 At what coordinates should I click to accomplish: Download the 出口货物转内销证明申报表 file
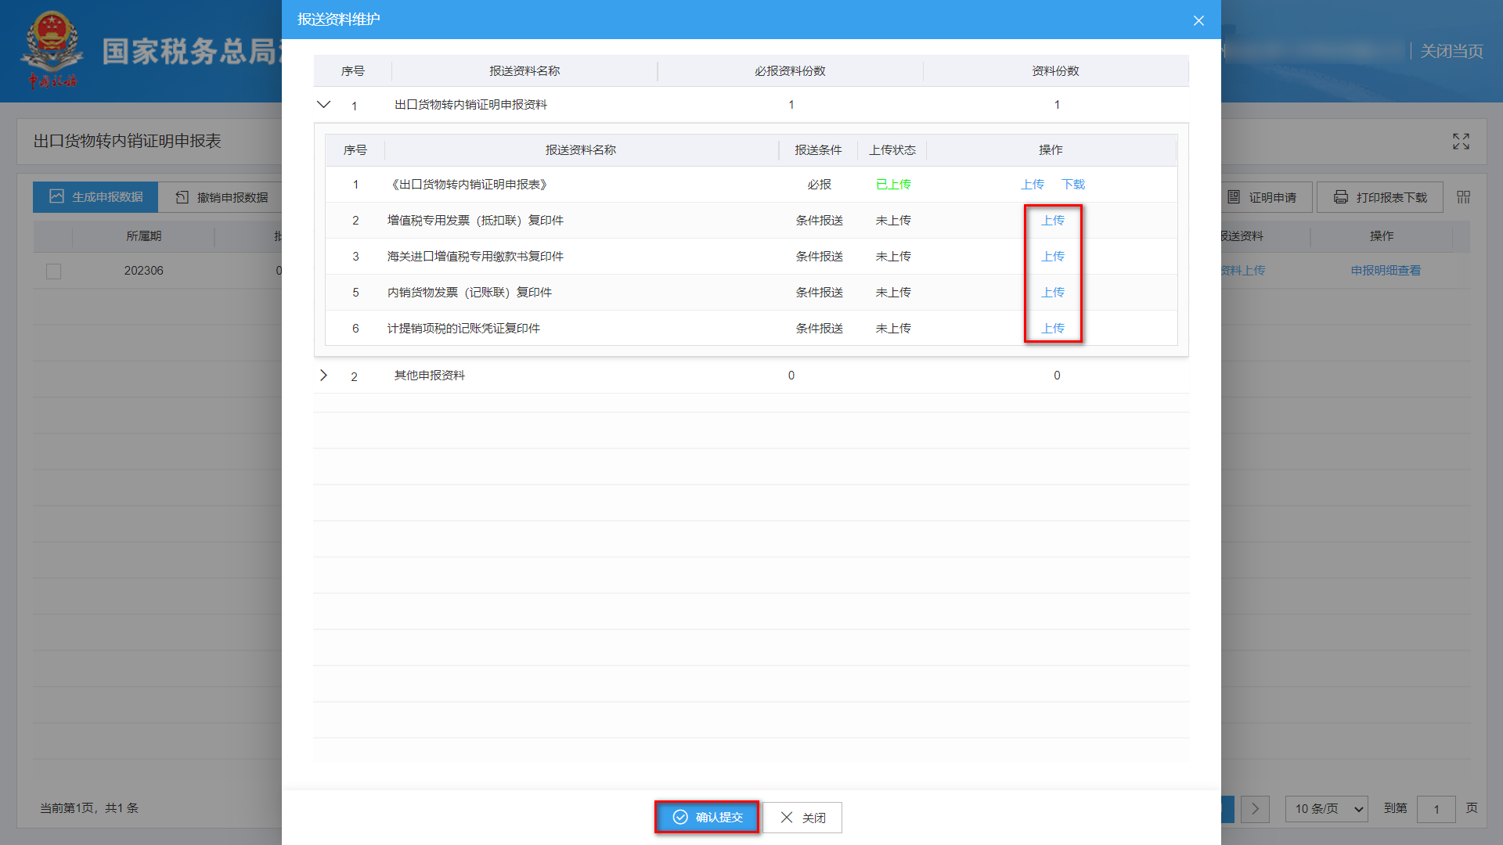click(1072, 185)
